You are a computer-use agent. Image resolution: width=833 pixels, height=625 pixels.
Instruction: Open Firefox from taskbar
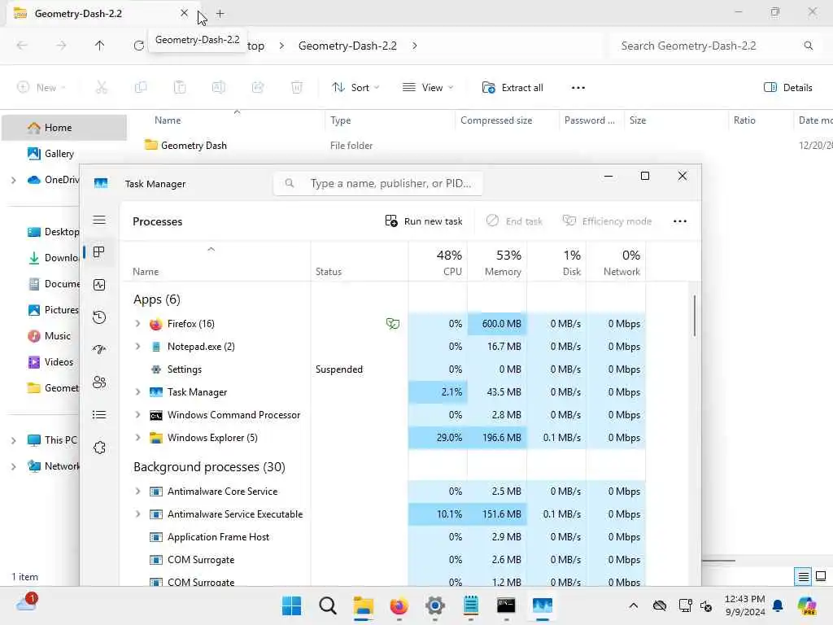[399, 605]
